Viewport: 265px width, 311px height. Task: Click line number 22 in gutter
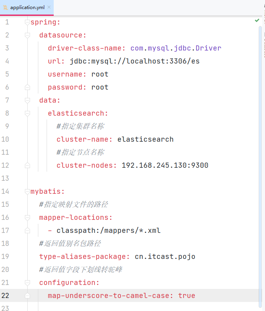(6, 296)
